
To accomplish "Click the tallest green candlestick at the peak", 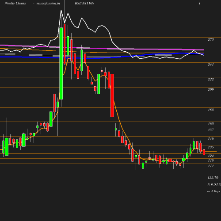I will (x=61, y=63).
